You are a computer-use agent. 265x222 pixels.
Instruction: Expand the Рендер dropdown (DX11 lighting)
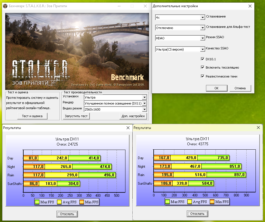[144, 103]
